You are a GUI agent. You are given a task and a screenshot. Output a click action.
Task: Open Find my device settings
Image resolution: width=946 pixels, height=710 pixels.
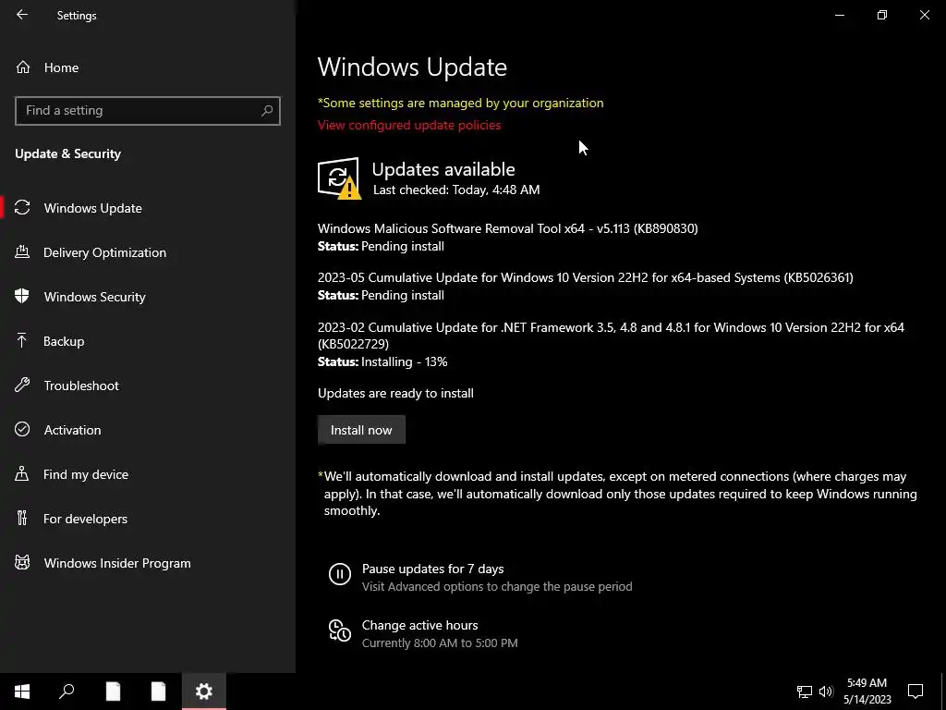(85, 474)
